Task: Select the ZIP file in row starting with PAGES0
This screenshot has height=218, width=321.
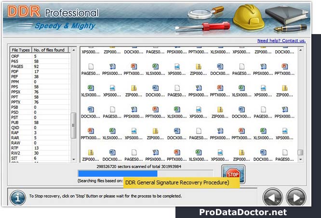Action: pos(198,69)
